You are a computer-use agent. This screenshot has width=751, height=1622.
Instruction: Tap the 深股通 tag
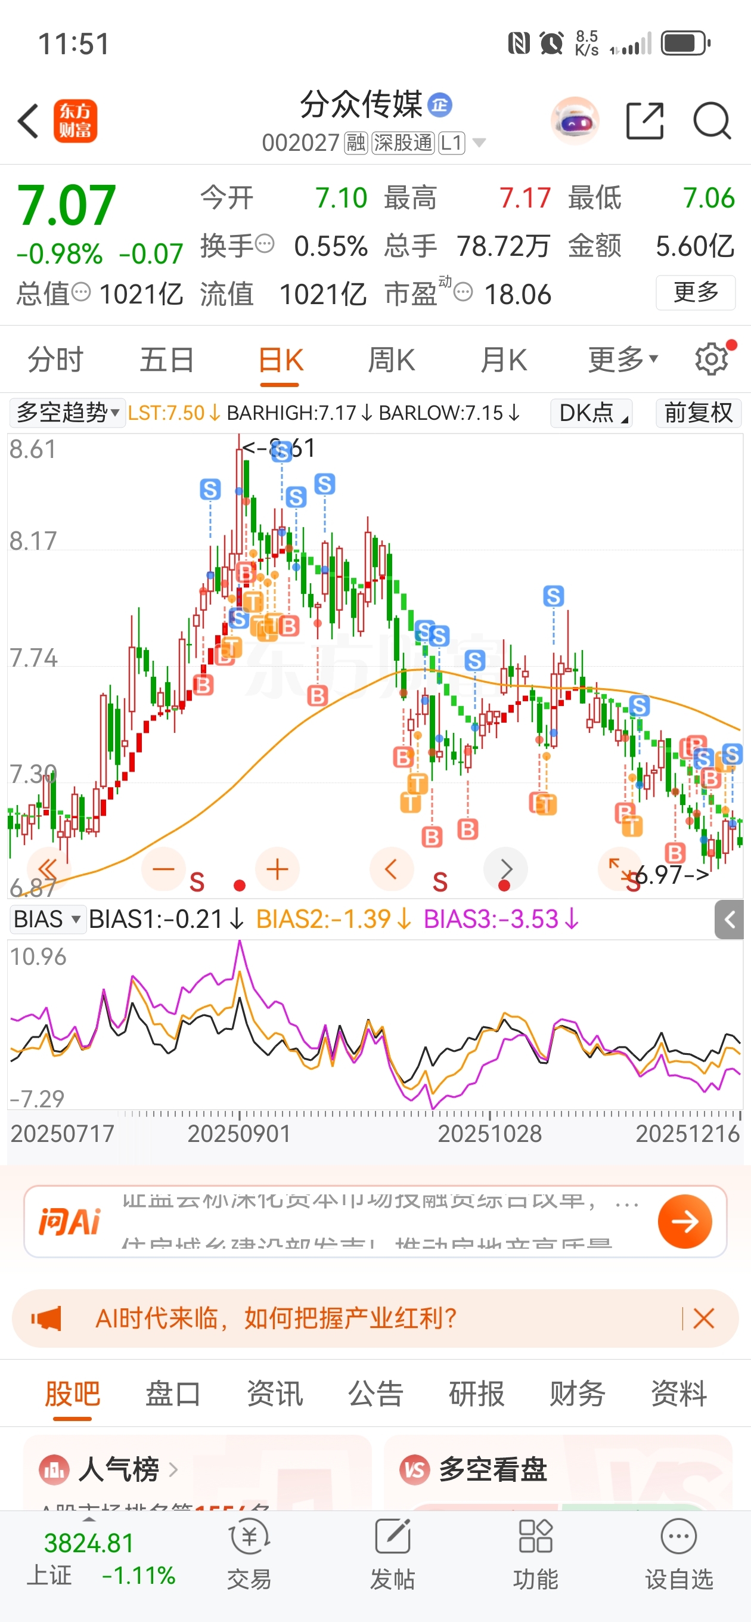coord(403,143)
